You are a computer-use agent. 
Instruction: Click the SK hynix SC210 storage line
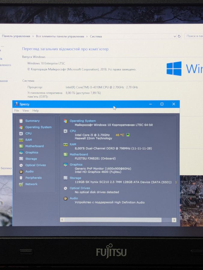(x=123, y=182)
